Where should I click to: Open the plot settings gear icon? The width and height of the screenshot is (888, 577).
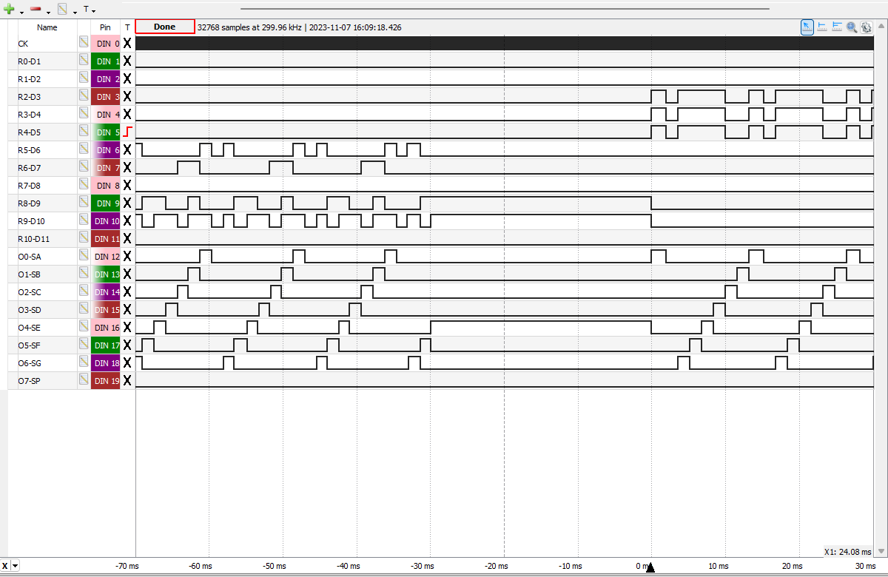coord(866,27)
